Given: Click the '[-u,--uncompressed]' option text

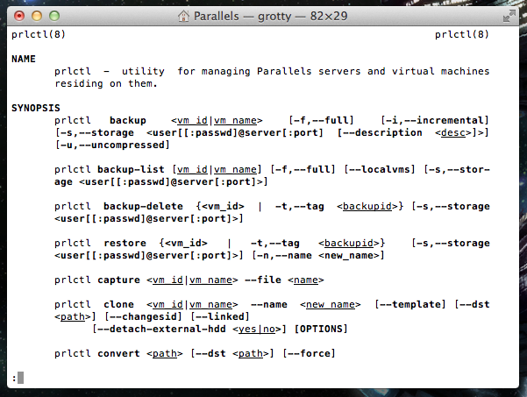Looking at the screenshot, I should coord(112,145).
